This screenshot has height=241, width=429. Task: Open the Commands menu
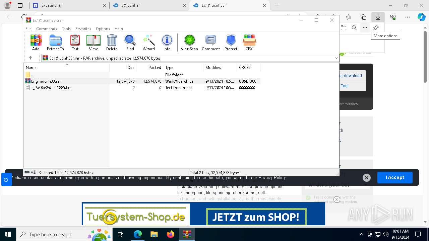point(47,29)
